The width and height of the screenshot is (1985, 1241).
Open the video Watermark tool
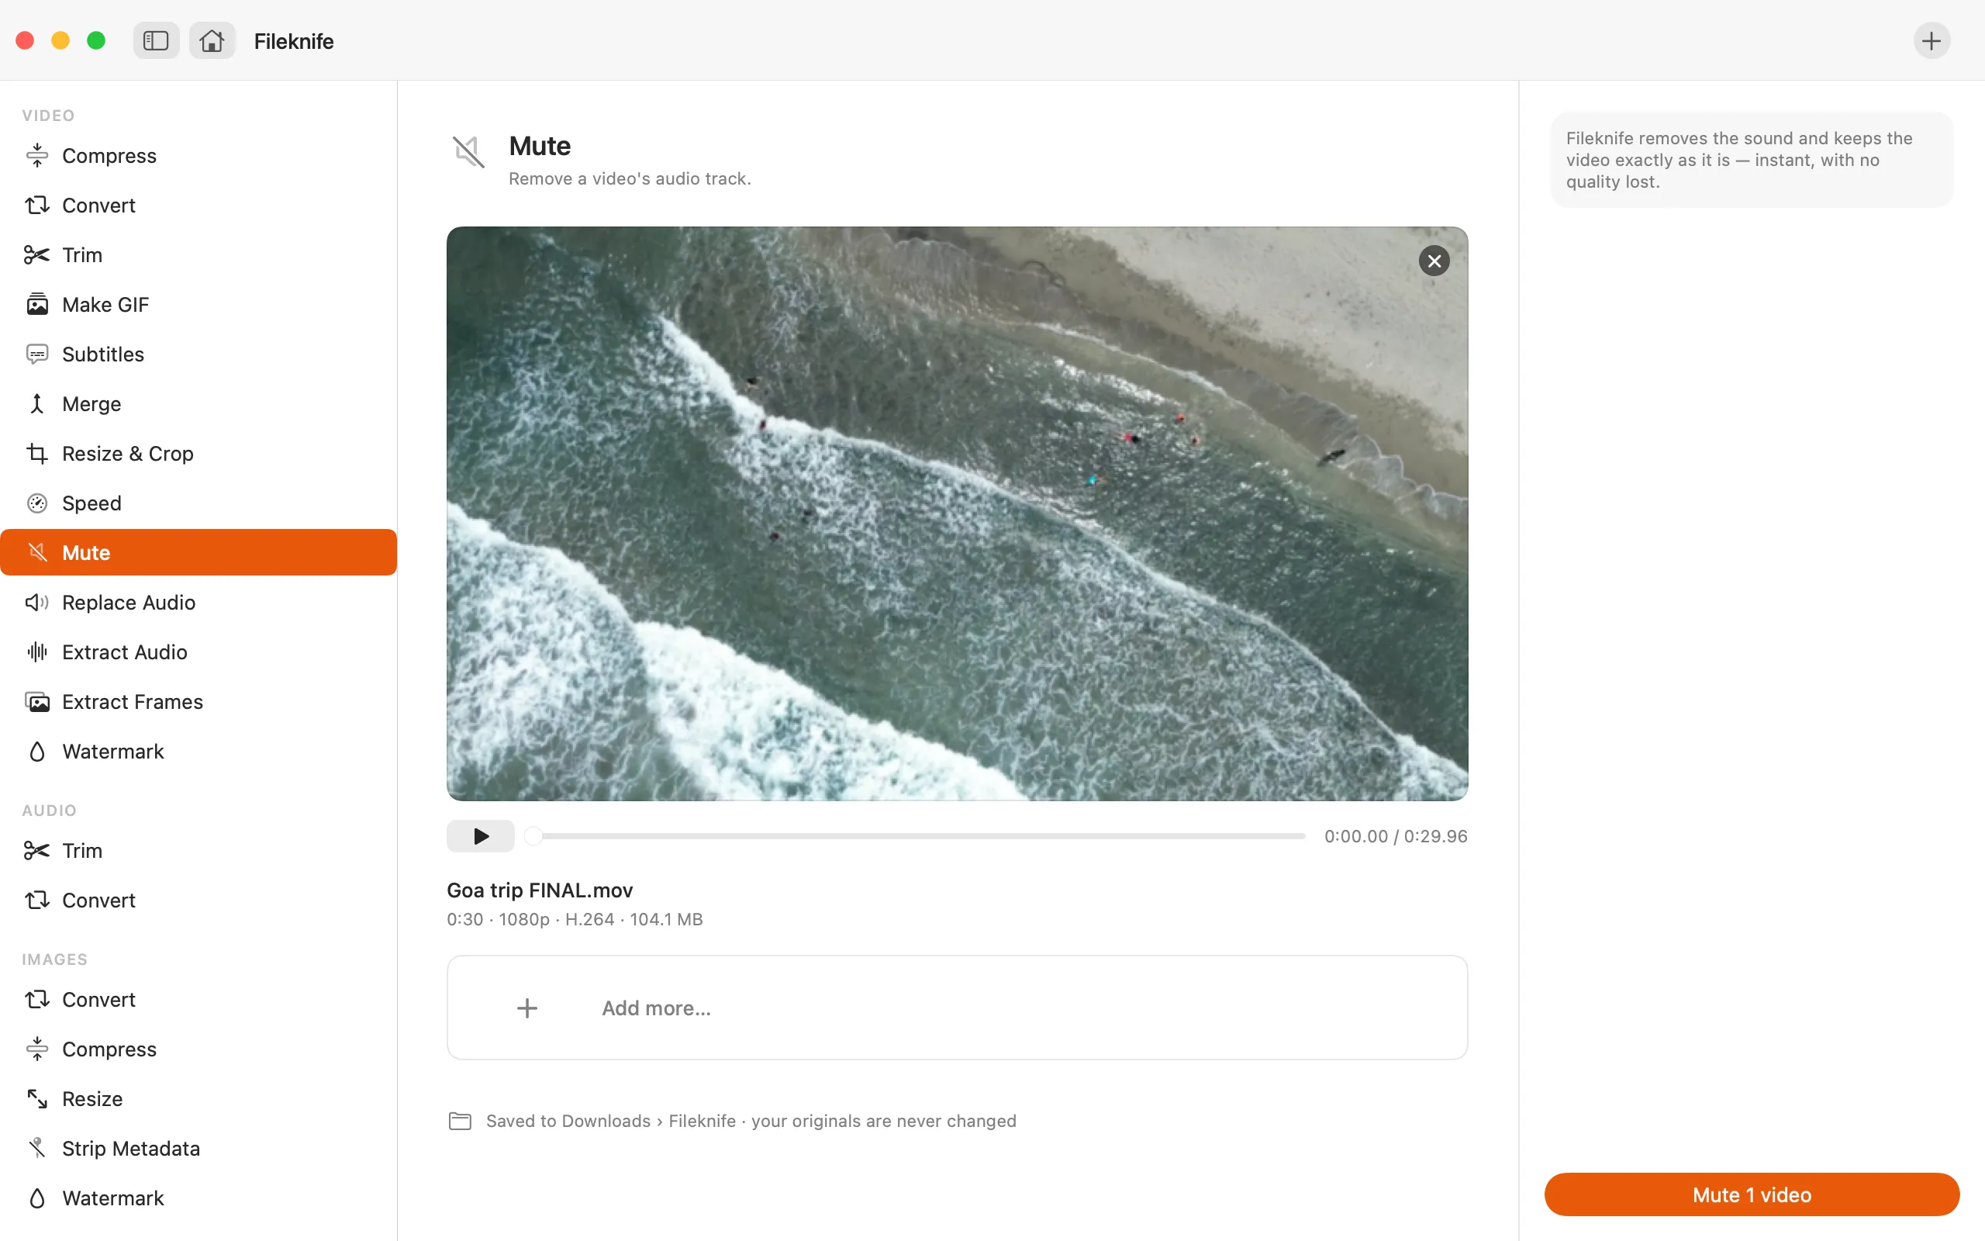[198, 751]
